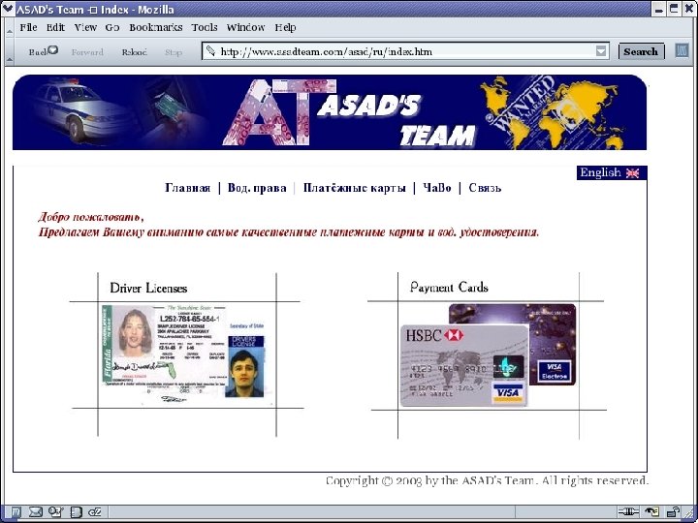Image resolution: width=698 pixels, height=523 pixels.
Task: Click the online/offline plug icon
Action: tap(628, 511)
